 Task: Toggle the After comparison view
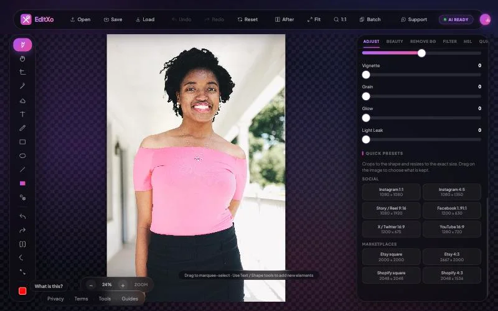284,19
